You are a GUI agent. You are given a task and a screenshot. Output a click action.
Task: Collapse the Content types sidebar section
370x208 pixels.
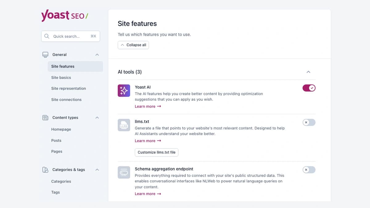(x=97, y=118)
